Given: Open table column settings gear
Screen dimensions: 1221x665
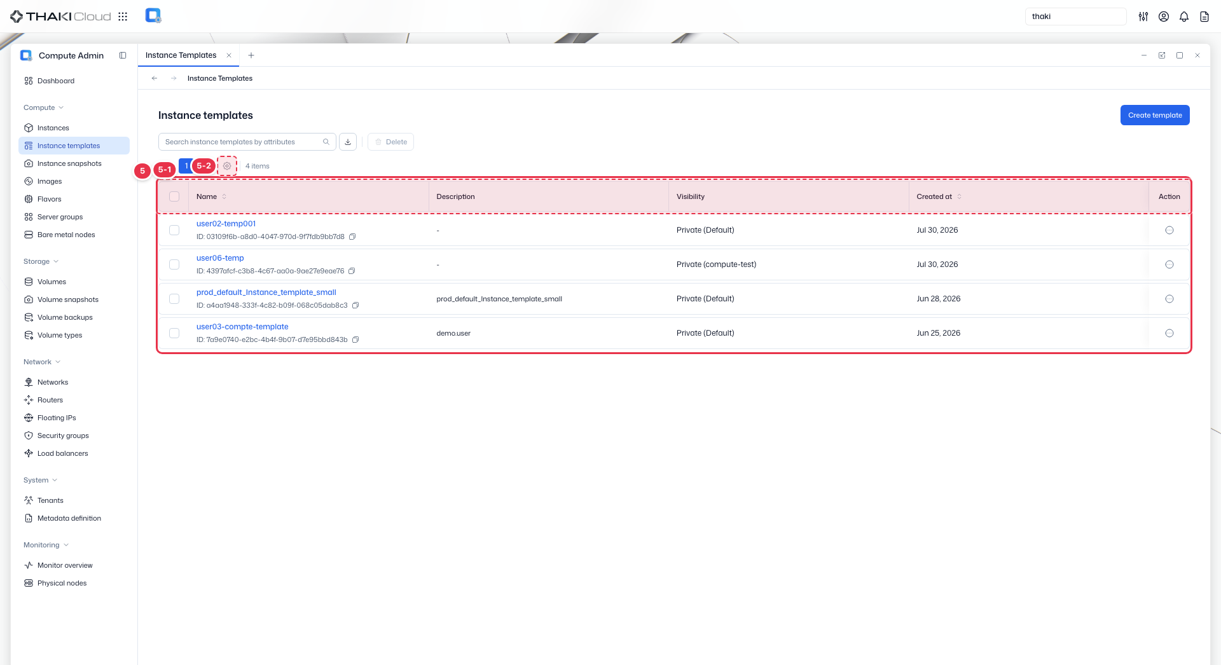Looking at the screenshot, I should click(227, 166).
